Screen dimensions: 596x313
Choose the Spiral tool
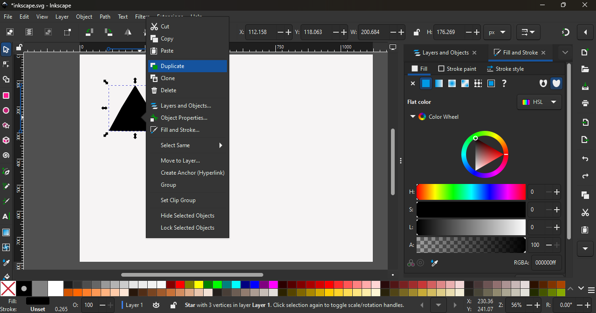pyautogui.click(x=6, y=156)
